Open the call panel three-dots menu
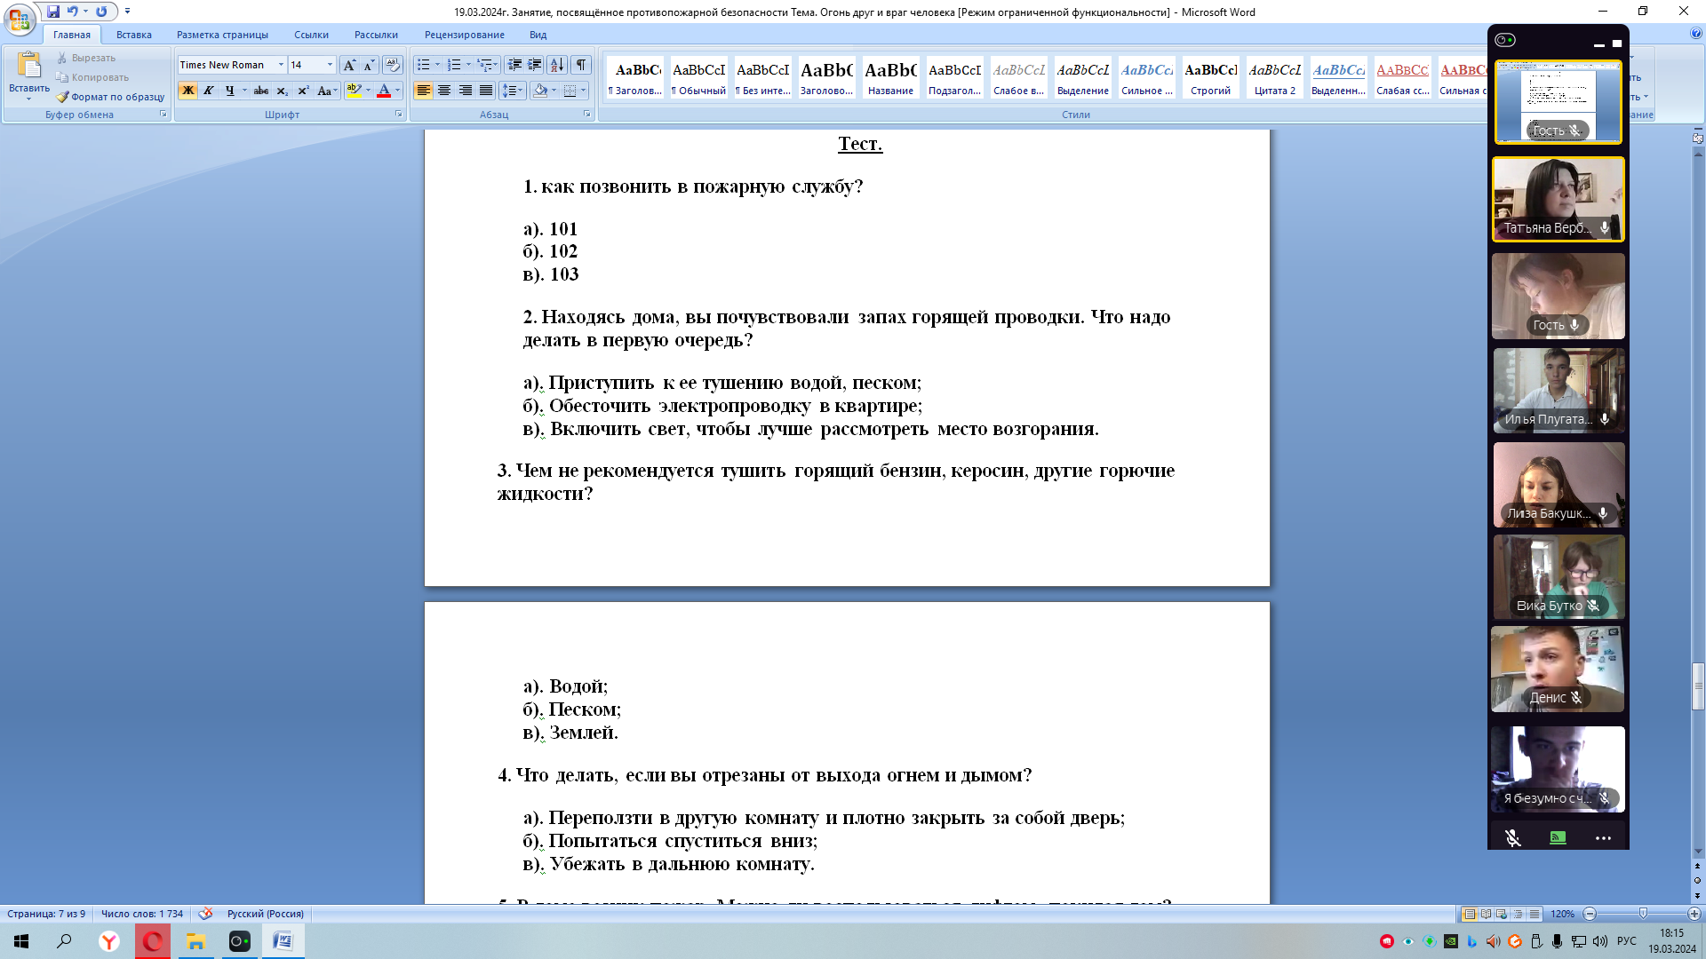This screenshot has width=1706, height=959. [1603, 838]
